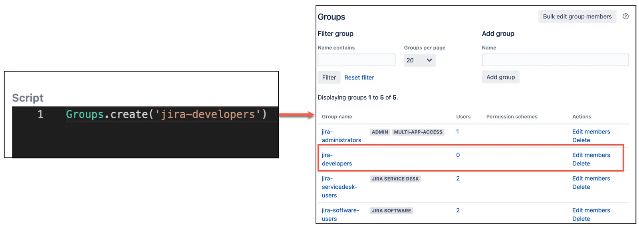Image resolution: width=639 pixels, height=229 pixels.
Task: Click the Groups.create script line in editor
Action: click(x=166, y=114)
